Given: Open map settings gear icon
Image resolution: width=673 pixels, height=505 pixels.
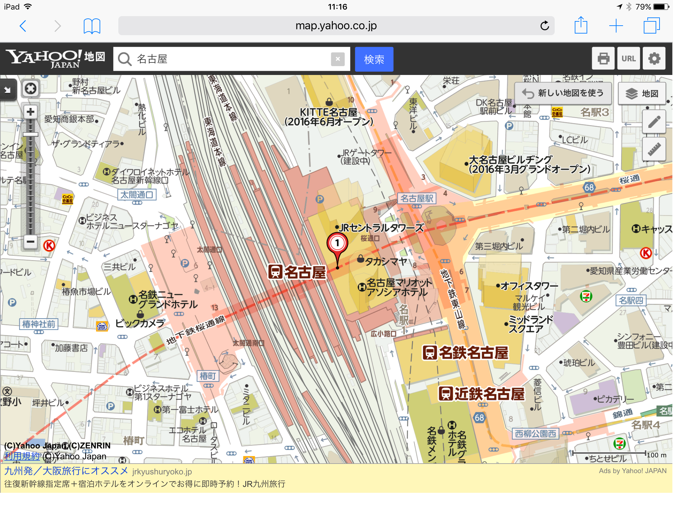Looking at the screenshot, I should pos(654,59).
